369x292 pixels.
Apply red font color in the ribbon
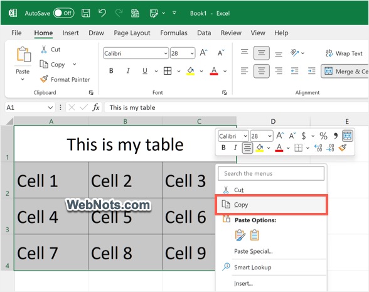pyautogui.click(x=213, y=70)
